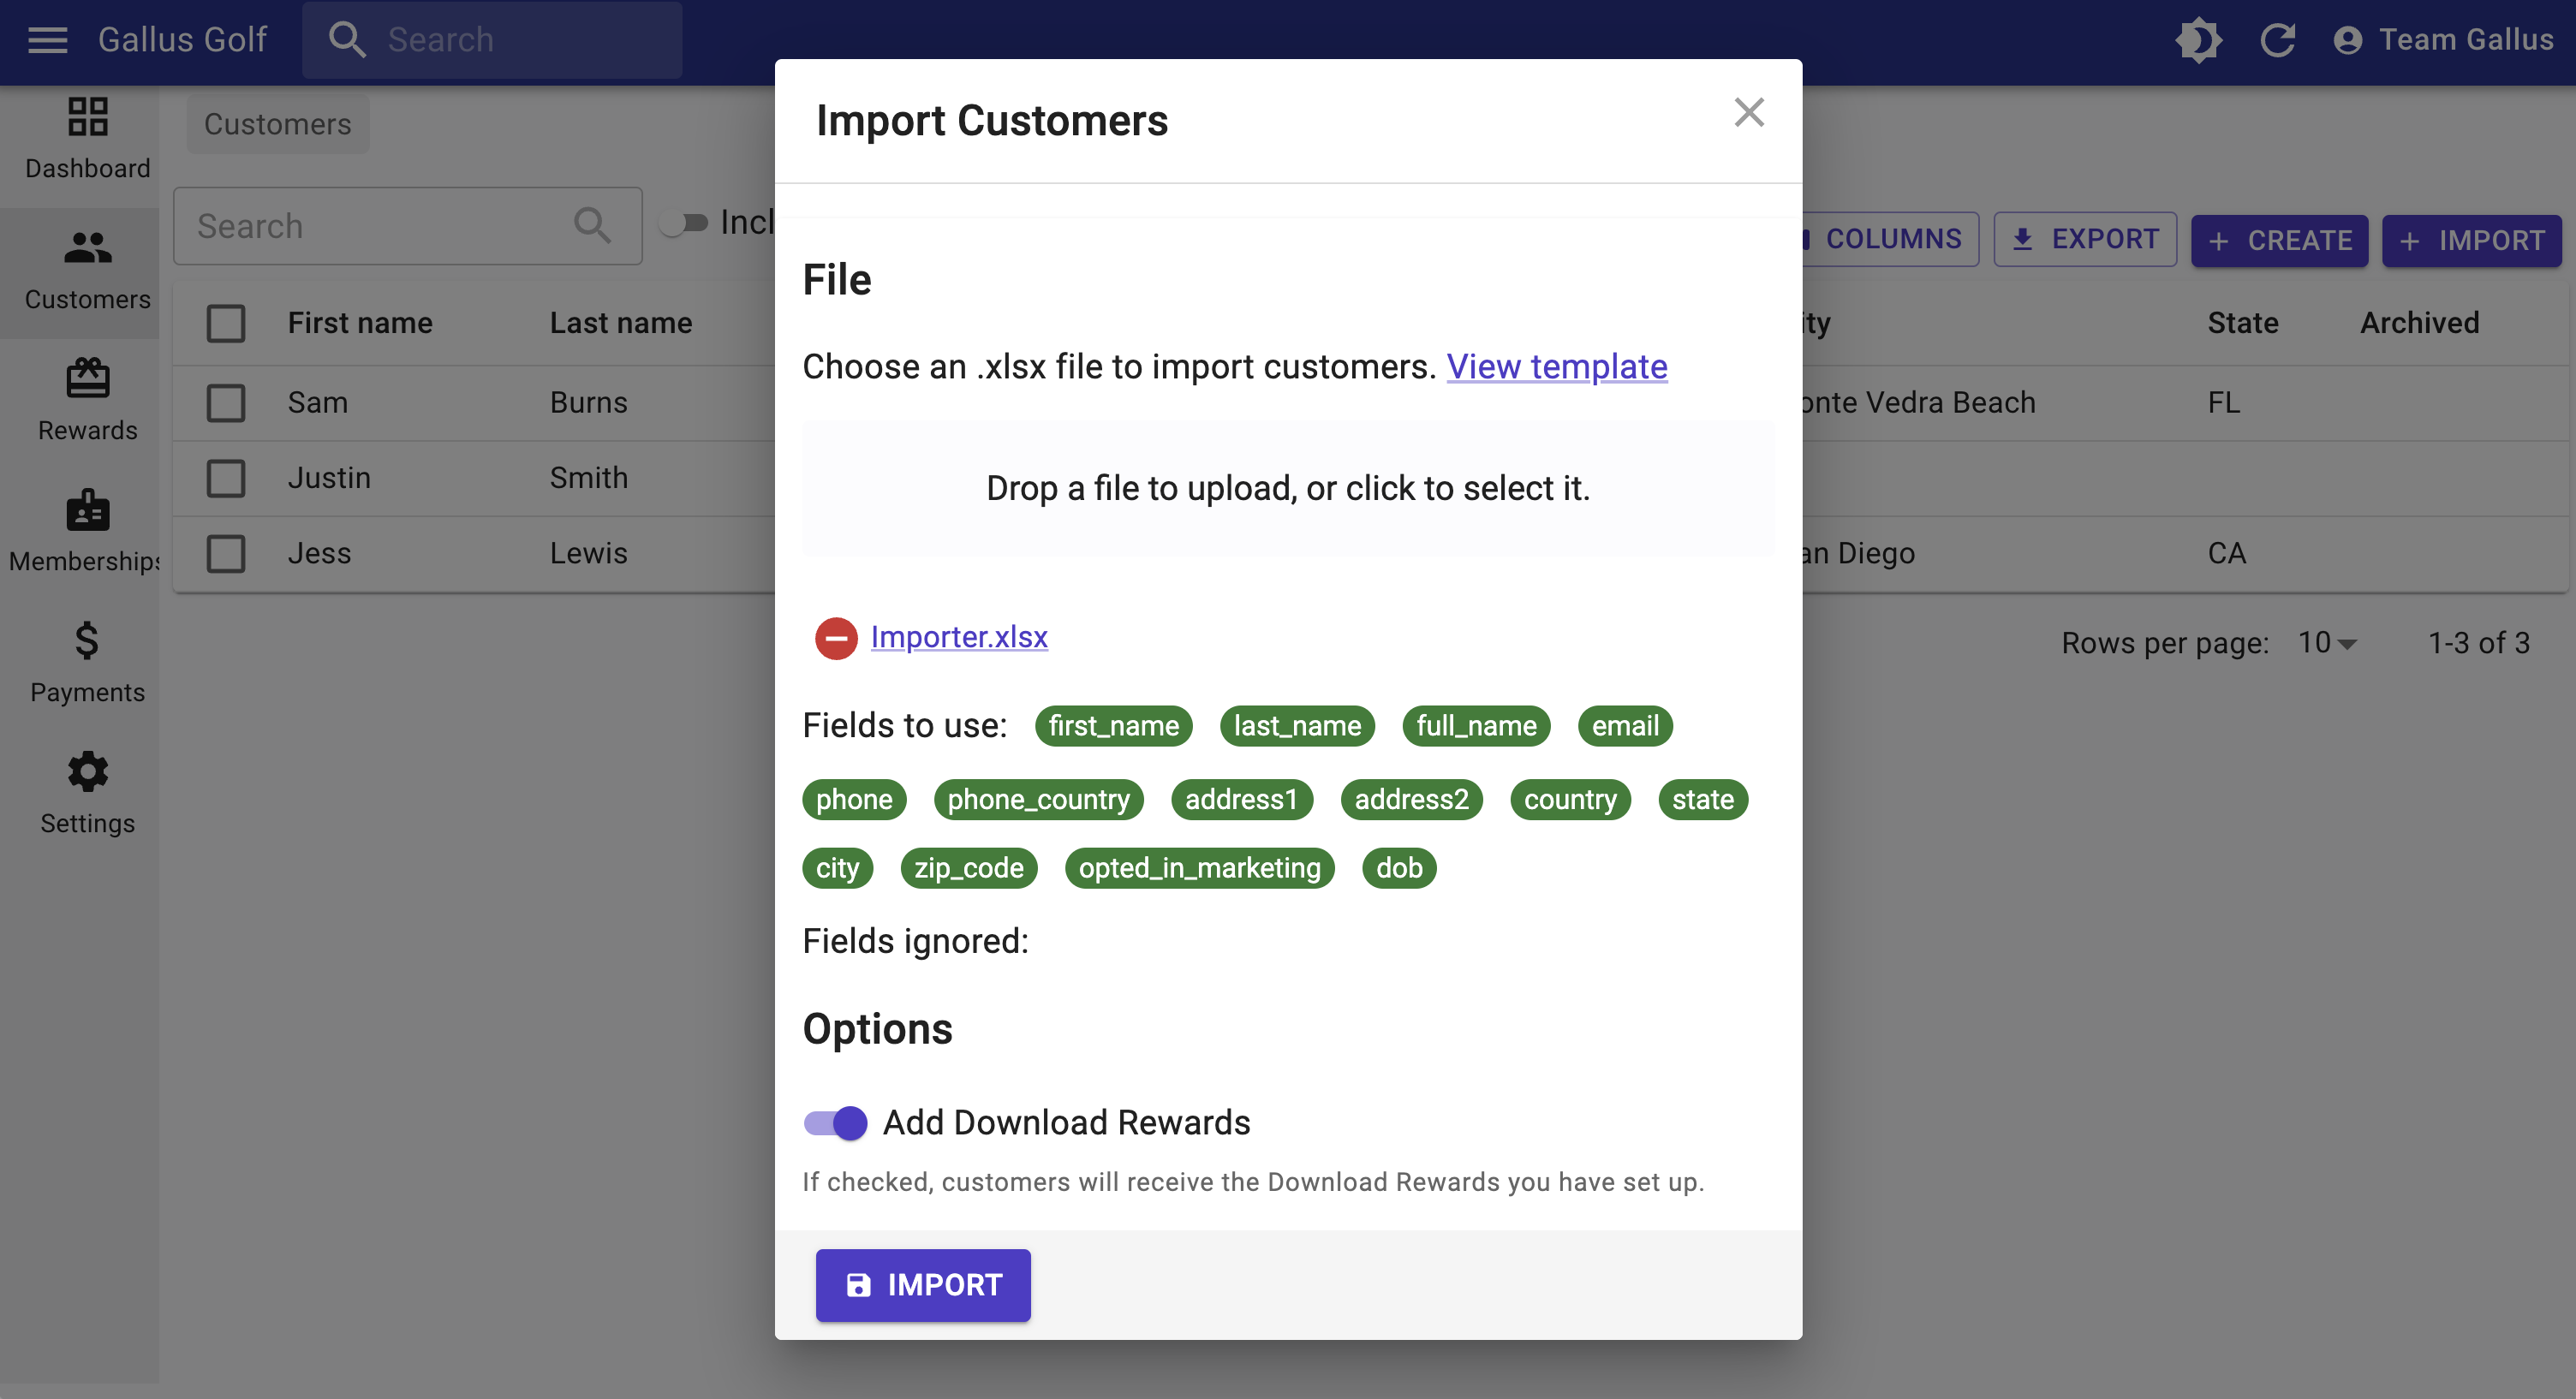Open the hamburger menu icon
Image resolution: width=2576 pixels, height=1399 pixels.
click(47, 40)
